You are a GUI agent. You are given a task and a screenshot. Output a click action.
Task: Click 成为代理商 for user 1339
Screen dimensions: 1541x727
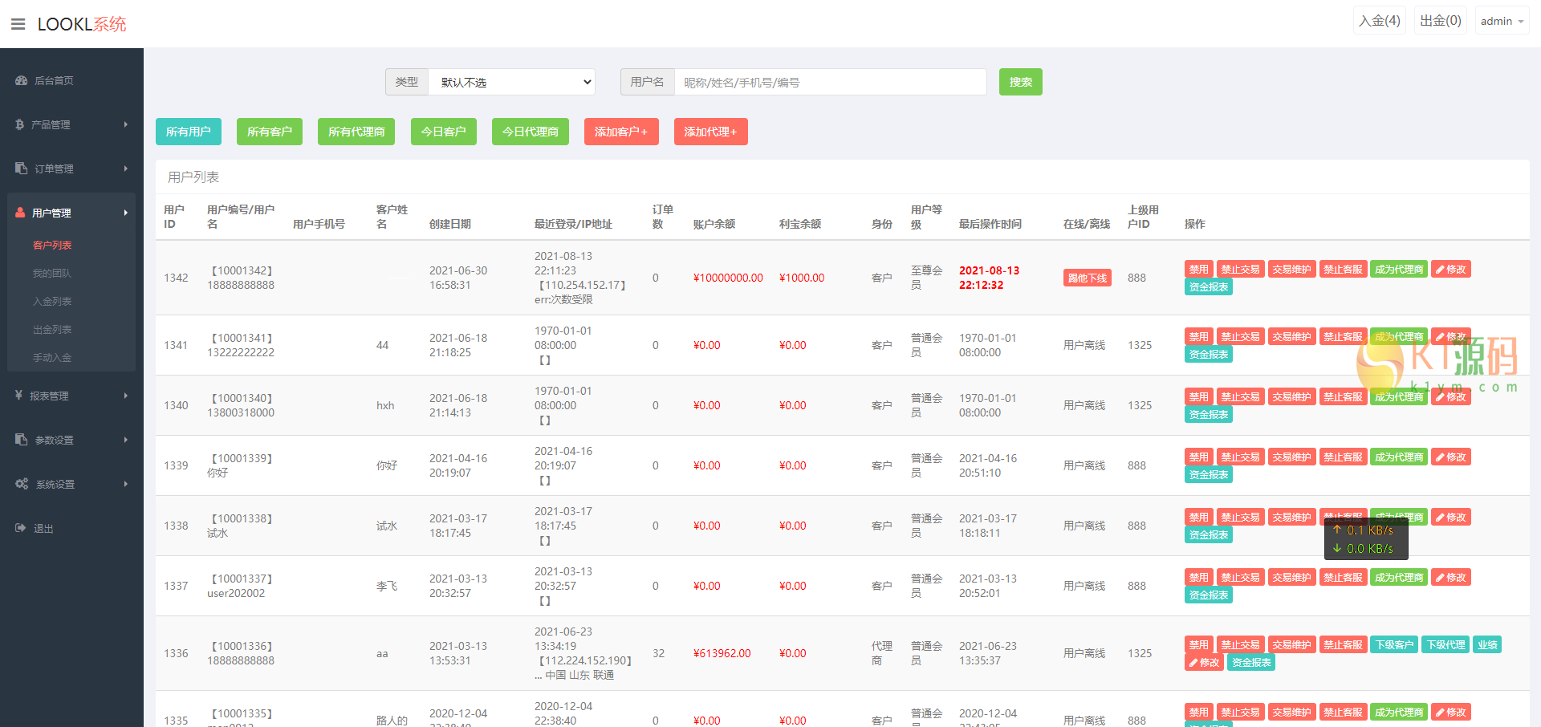(1399, 457)
